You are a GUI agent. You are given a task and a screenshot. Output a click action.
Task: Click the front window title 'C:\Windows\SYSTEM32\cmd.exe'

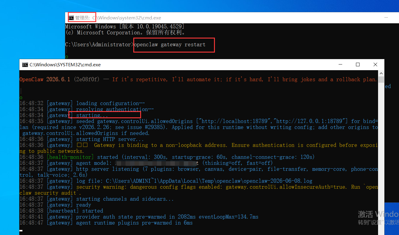pos(65,65)
